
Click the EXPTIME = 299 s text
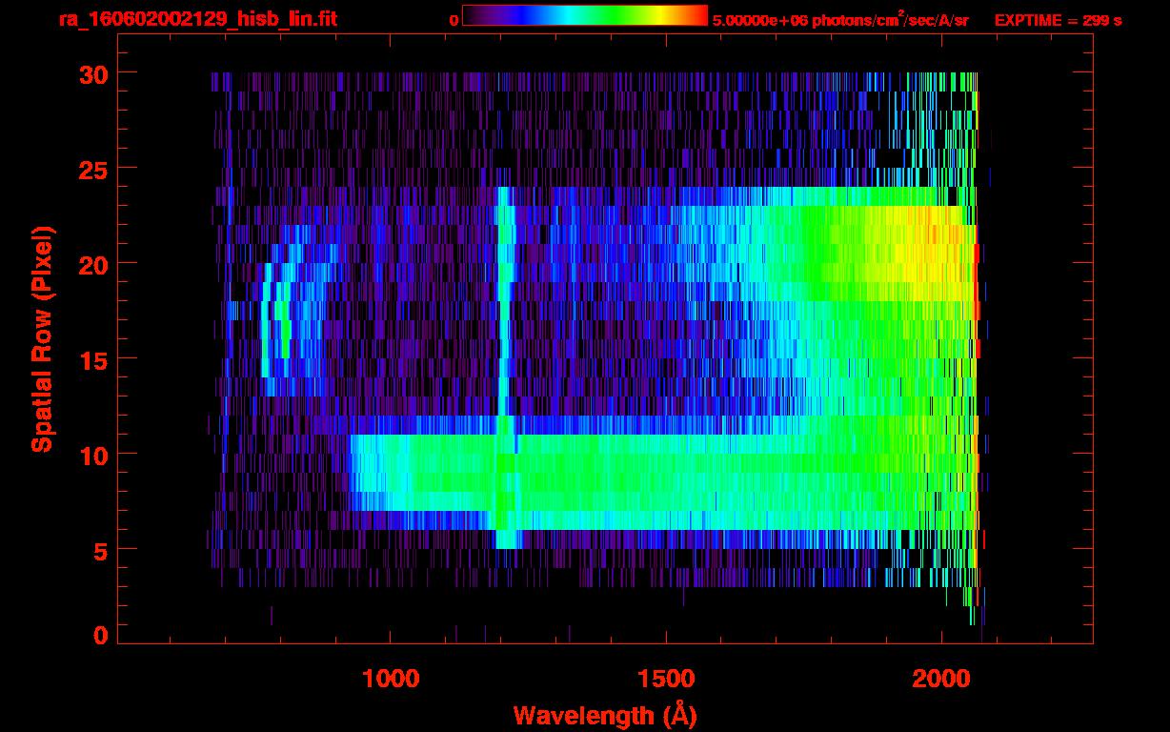1058,20
